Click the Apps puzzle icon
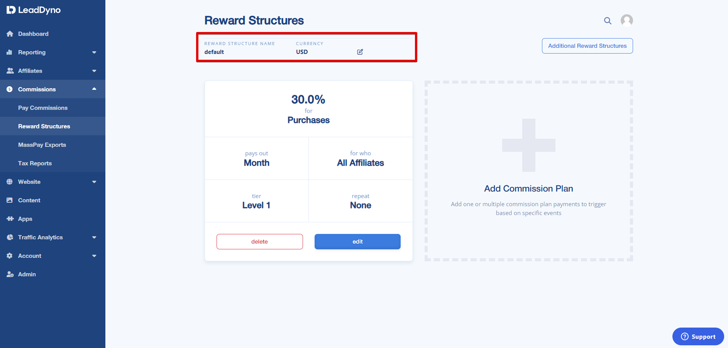The height and width of the screenshot is (348, 728). 10,219
